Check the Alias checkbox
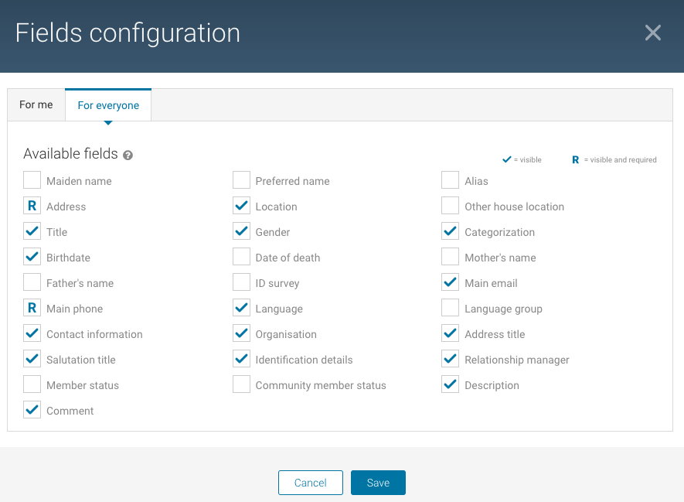Image resolution: width=684 pixels, height=502 pixels. click(x=450, y=180)
